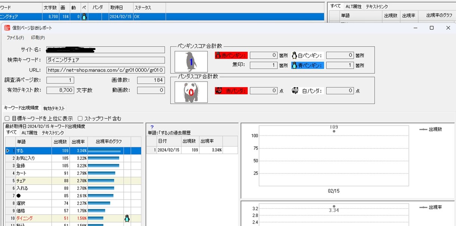Open the ファイル(F) menu
456x226 pixels.
(x=15, y=38)
